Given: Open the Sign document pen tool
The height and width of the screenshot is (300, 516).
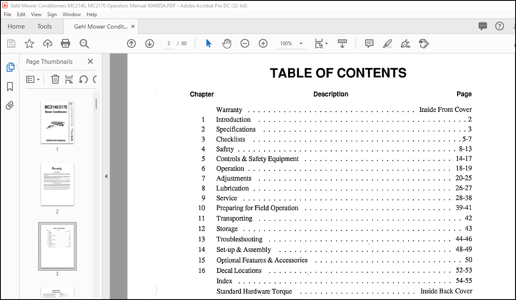Looking at the screenshot, I should pos(406,44).
